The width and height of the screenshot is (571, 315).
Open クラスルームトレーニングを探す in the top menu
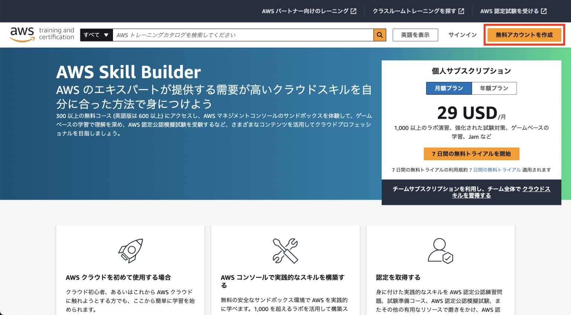pyautogui.click(x=414, y=11)
